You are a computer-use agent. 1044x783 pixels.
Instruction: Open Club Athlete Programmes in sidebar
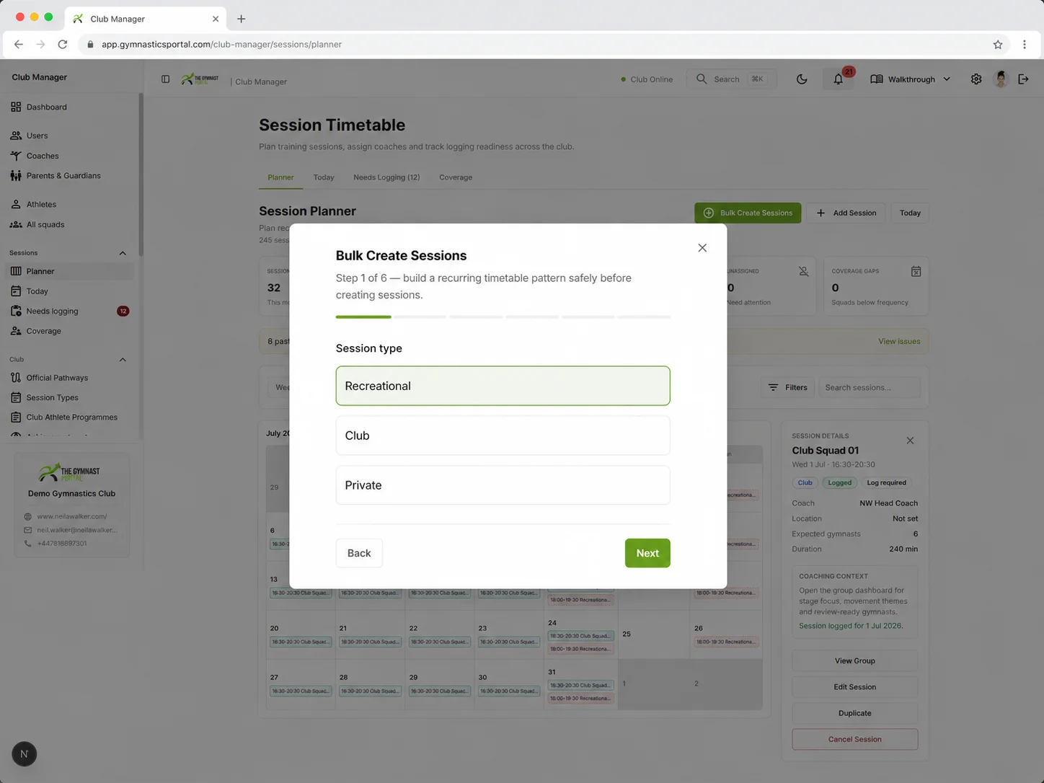[72, 417]
